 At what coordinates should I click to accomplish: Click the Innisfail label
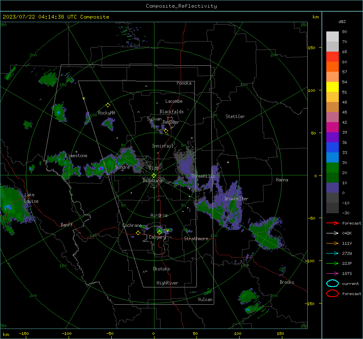(x=163, y=146)
